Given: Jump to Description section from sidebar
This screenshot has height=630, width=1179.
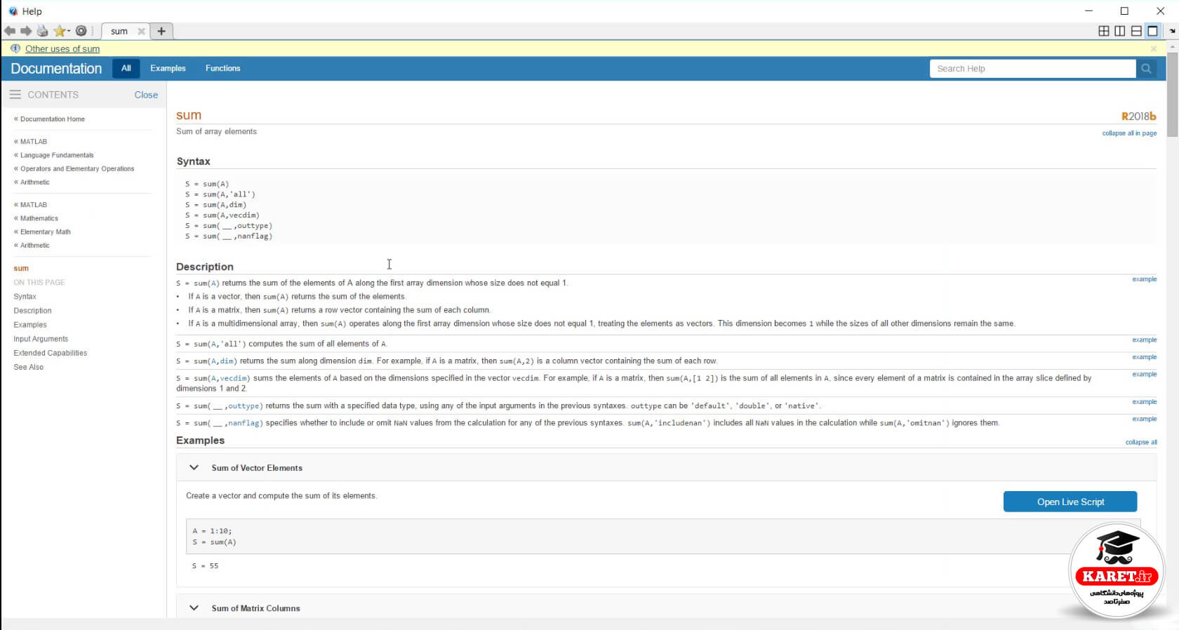Looking at the screenshot, I should [32, 311].
